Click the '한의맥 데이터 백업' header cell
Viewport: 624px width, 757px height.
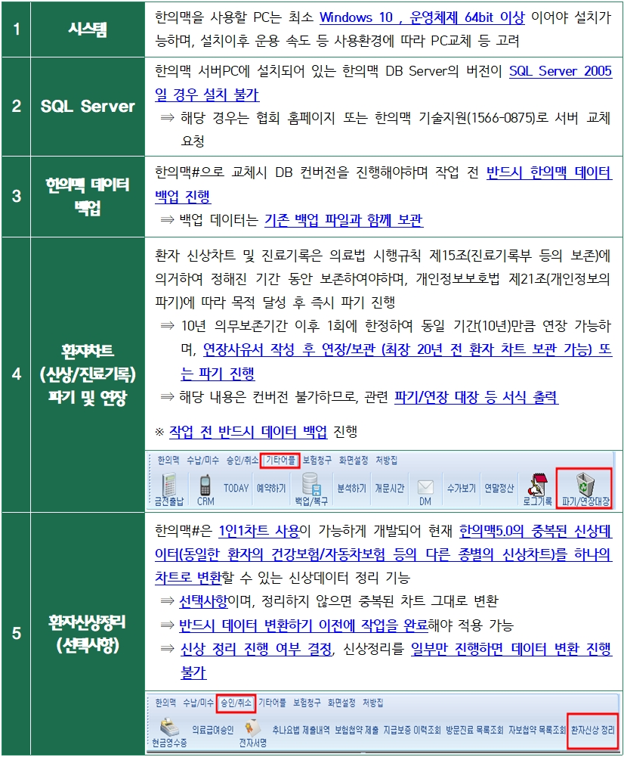[x=88, y=197]
